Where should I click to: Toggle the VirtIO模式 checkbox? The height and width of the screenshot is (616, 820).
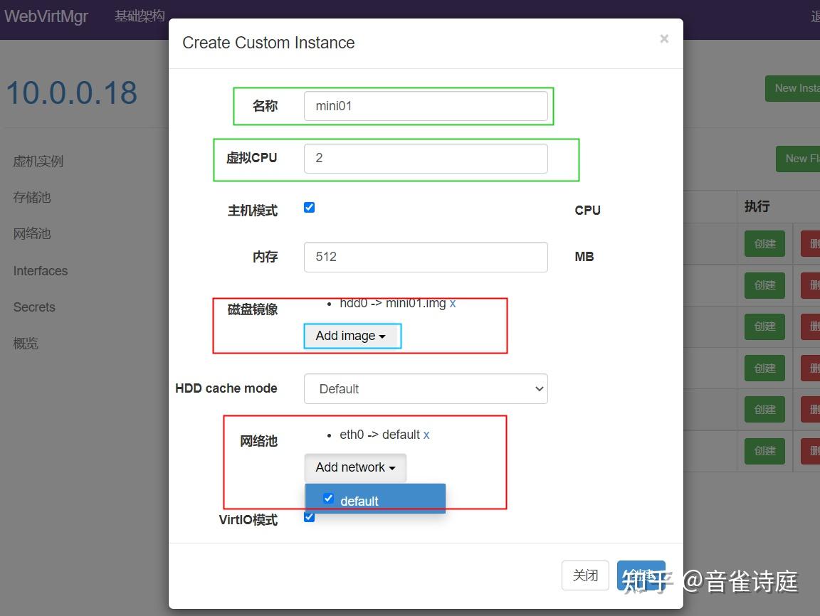tap(309, 516)
